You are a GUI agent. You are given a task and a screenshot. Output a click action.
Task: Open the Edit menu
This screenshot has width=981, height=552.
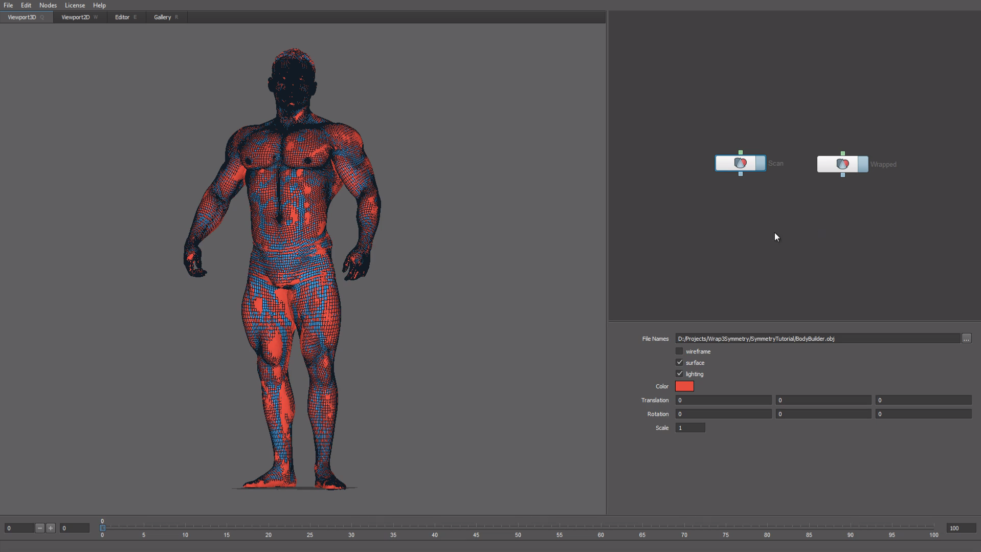click(26, 5)
